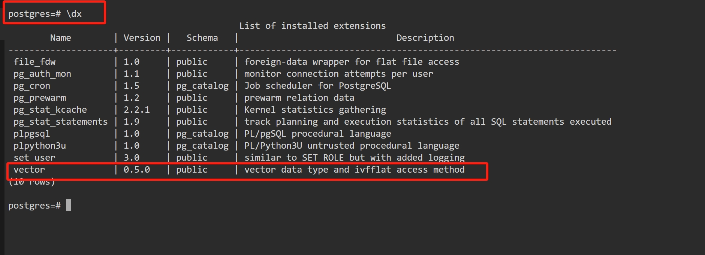
Task: Click the file_fdw extension name
Action: coord(34,62)
